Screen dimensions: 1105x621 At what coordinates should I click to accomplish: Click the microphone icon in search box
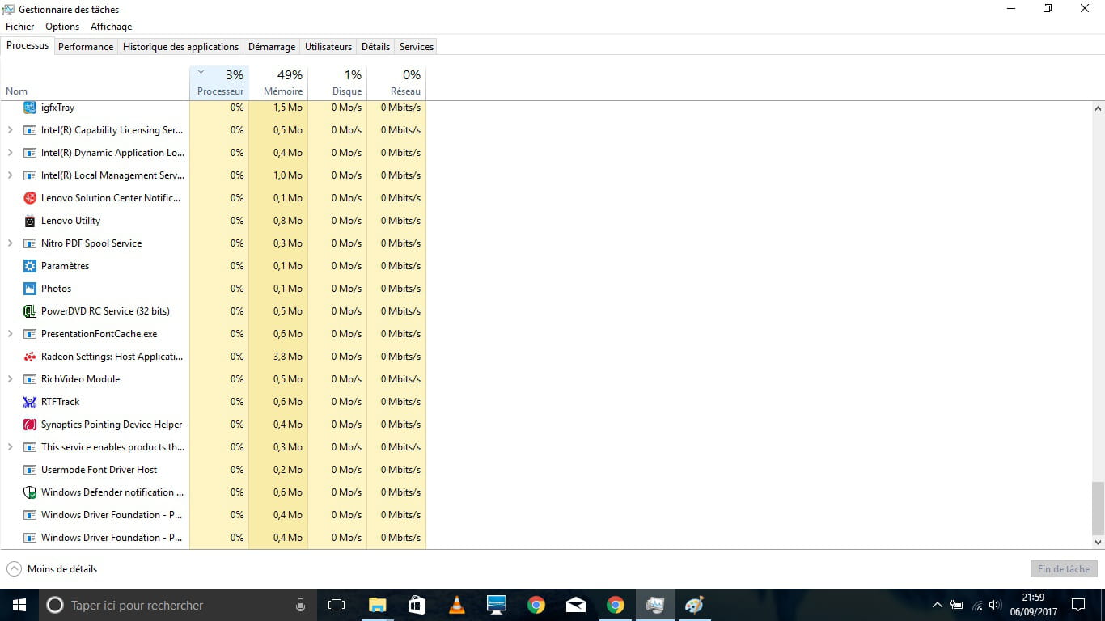tap(300, 605)
